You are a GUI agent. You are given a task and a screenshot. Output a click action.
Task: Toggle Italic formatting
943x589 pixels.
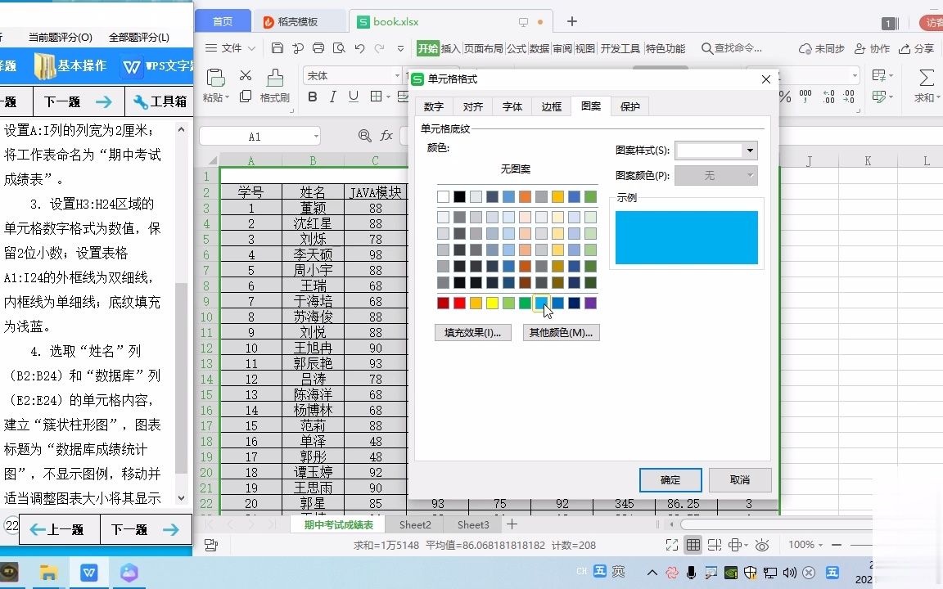pos(333,96)
